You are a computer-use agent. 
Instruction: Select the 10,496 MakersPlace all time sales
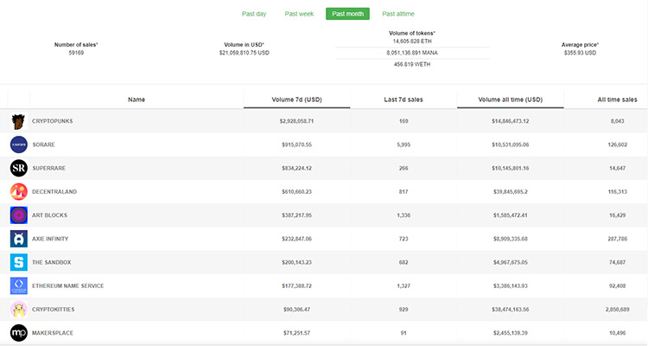tap(618, 333)
